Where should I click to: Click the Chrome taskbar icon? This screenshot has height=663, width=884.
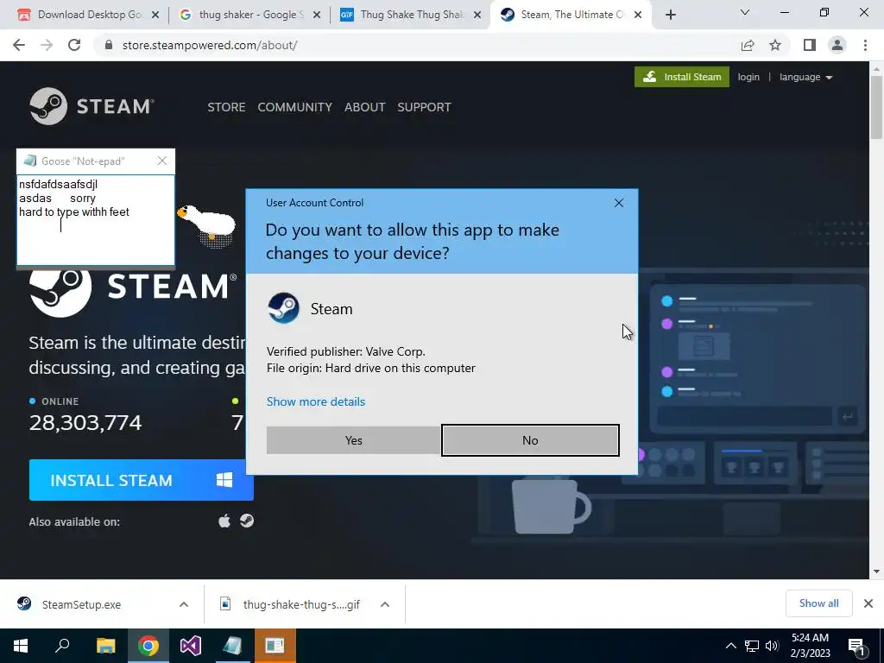click(x=148, y=646)
